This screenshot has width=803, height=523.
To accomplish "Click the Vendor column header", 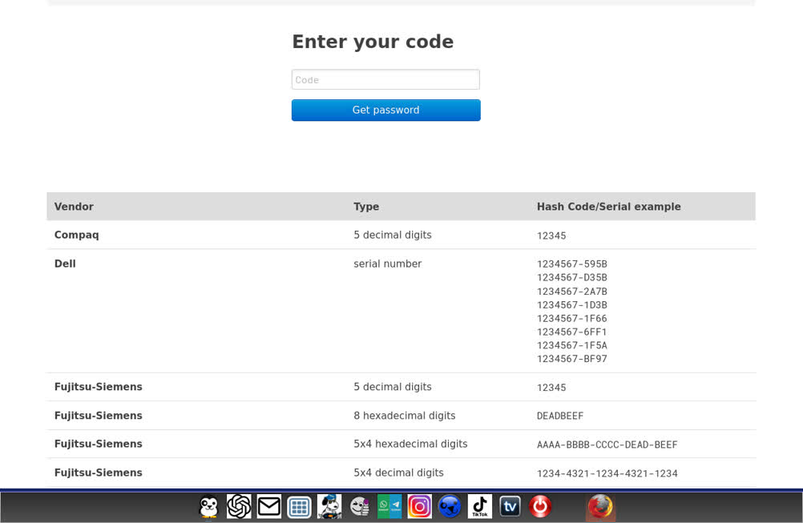I will point(74,207).
